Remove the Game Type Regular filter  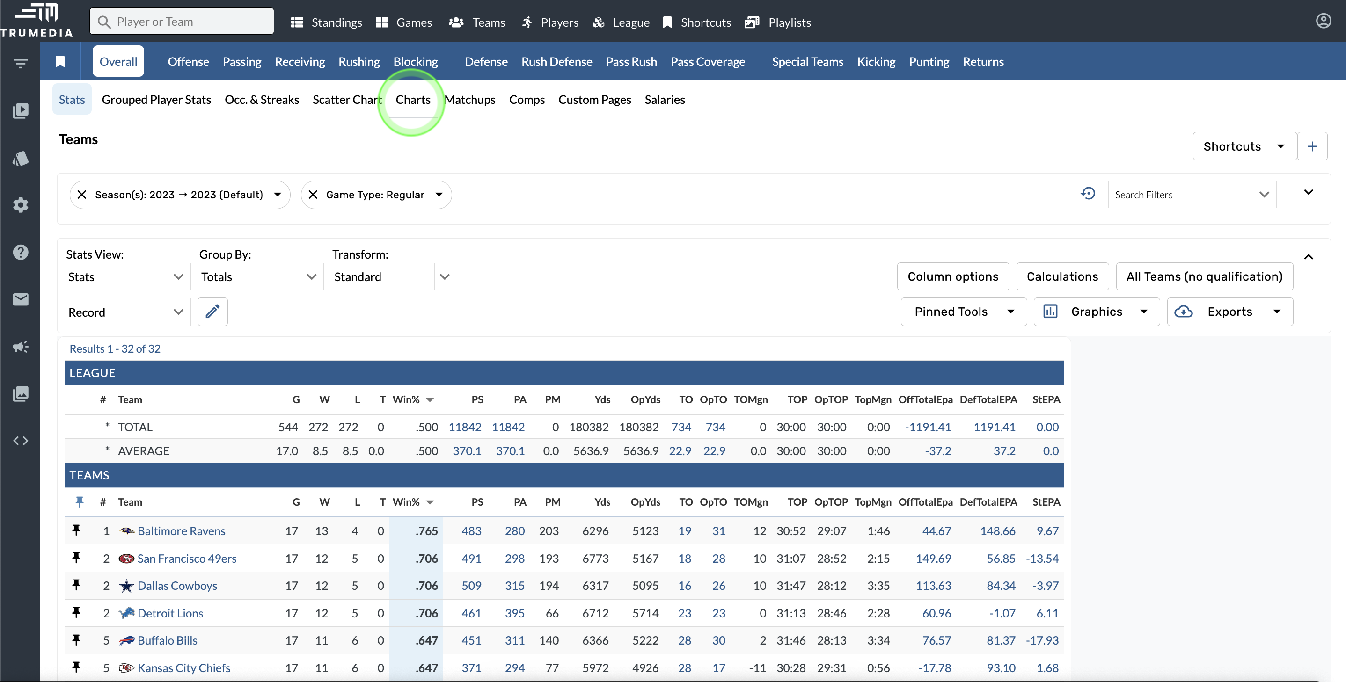[313, 195]
